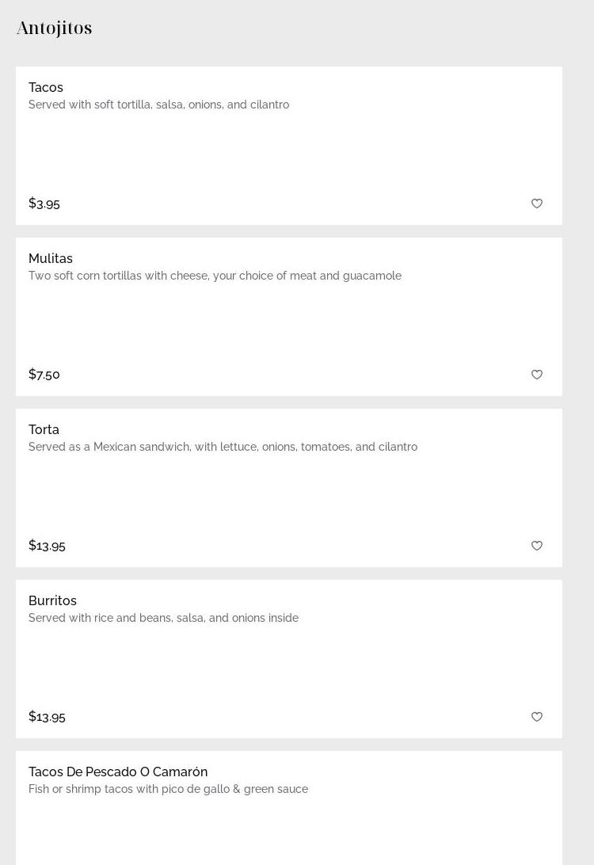Click the $13.95 price on Torta card

click(47, 546)
